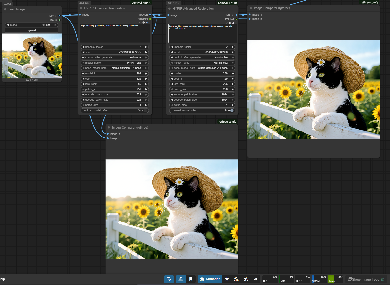
Task: Click Show Image Feed
Action: pyautogui.click(x=366, y=279)
